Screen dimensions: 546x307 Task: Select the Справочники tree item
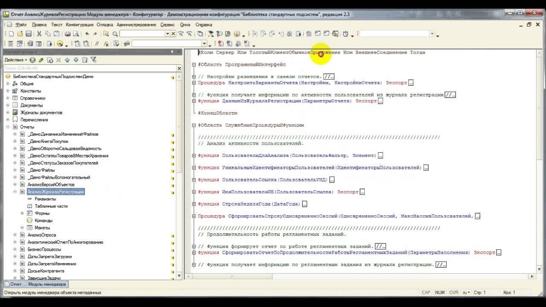coord(33,98)
